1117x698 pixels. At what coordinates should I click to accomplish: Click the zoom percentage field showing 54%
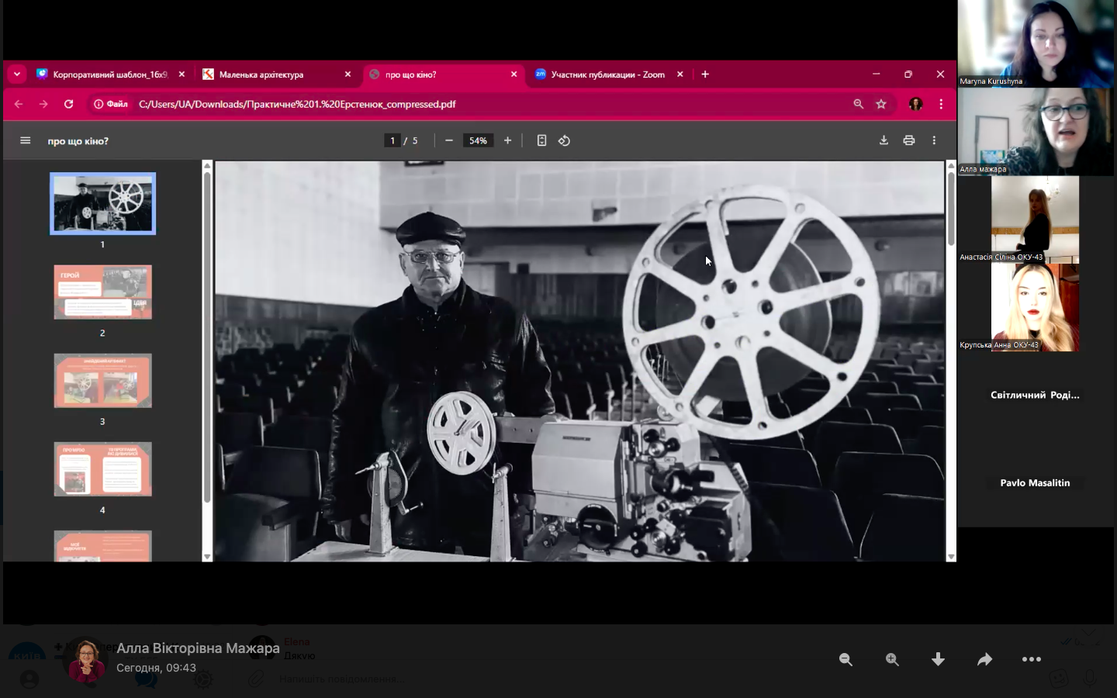point(478,140)
